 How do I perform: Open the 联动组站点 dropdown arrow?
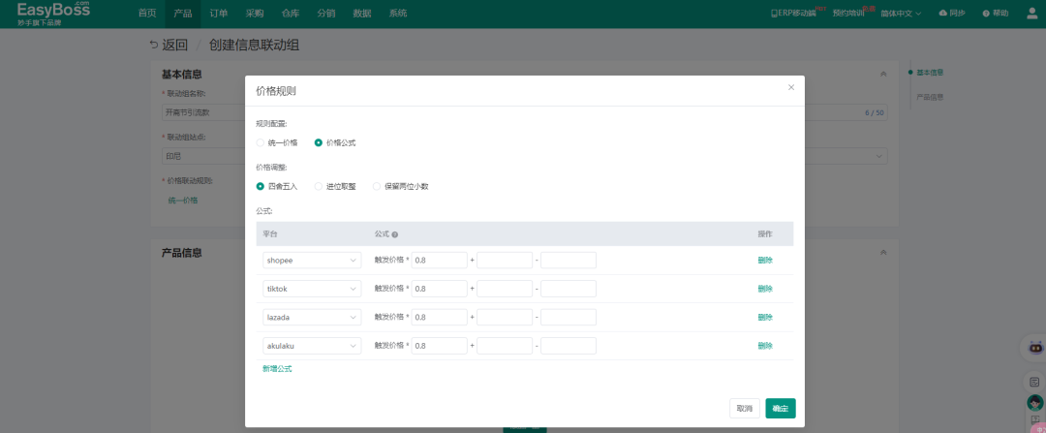pos(879,156)
